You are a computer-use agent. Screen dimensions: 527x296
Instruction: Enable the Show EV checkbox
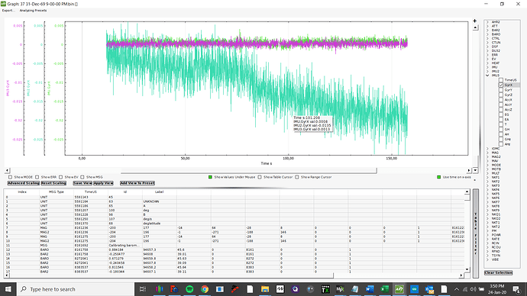60,177
